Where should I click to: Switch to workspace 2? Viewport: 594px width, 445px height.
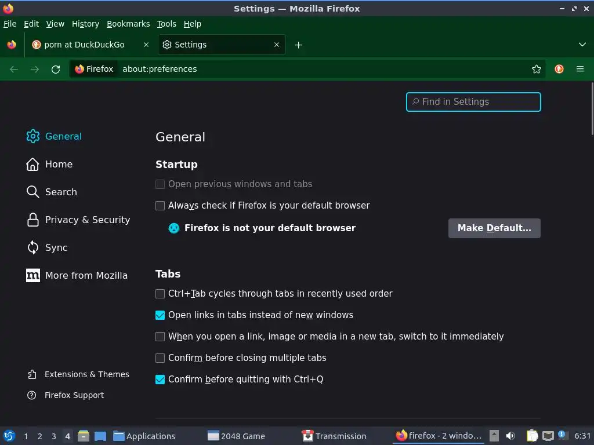[39, 436]
